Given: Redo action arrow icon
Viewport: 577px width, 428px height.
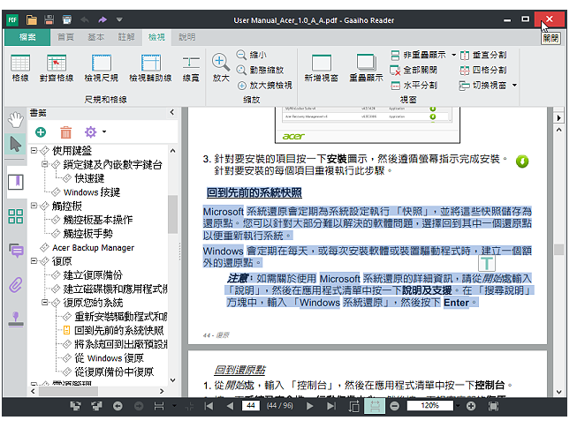Looking at the screenshot, I should pos(102,19).
